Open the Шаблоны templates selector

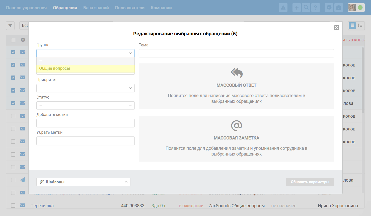[x=83, y=182]
